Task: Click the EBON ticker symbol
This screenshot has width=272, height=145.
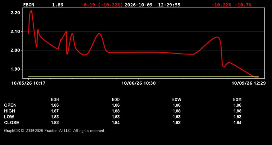Action: (29, 5)
